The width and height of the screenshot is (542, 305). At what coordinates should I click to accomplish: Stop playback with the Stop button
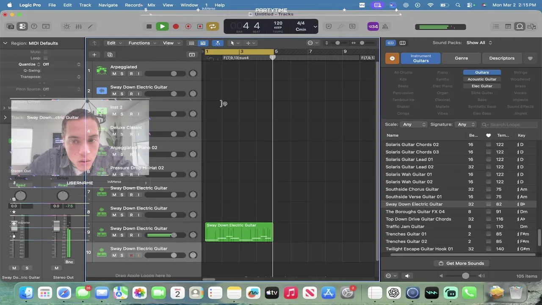point(149,26)
